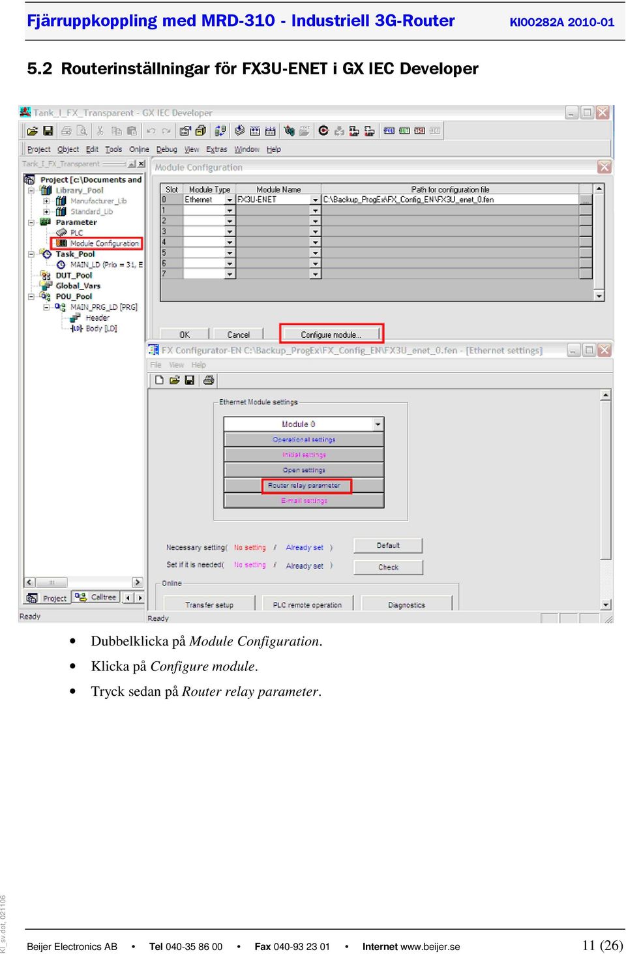The image size is (626, 954).
Task: Click the first blue monitor-mode icon in toolbar
Action: coord(389,131)
